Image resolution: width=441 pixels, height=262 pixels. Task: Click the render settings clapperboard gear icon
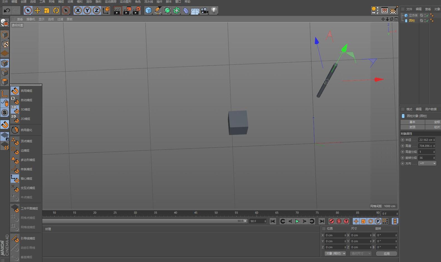coord(136,11)
